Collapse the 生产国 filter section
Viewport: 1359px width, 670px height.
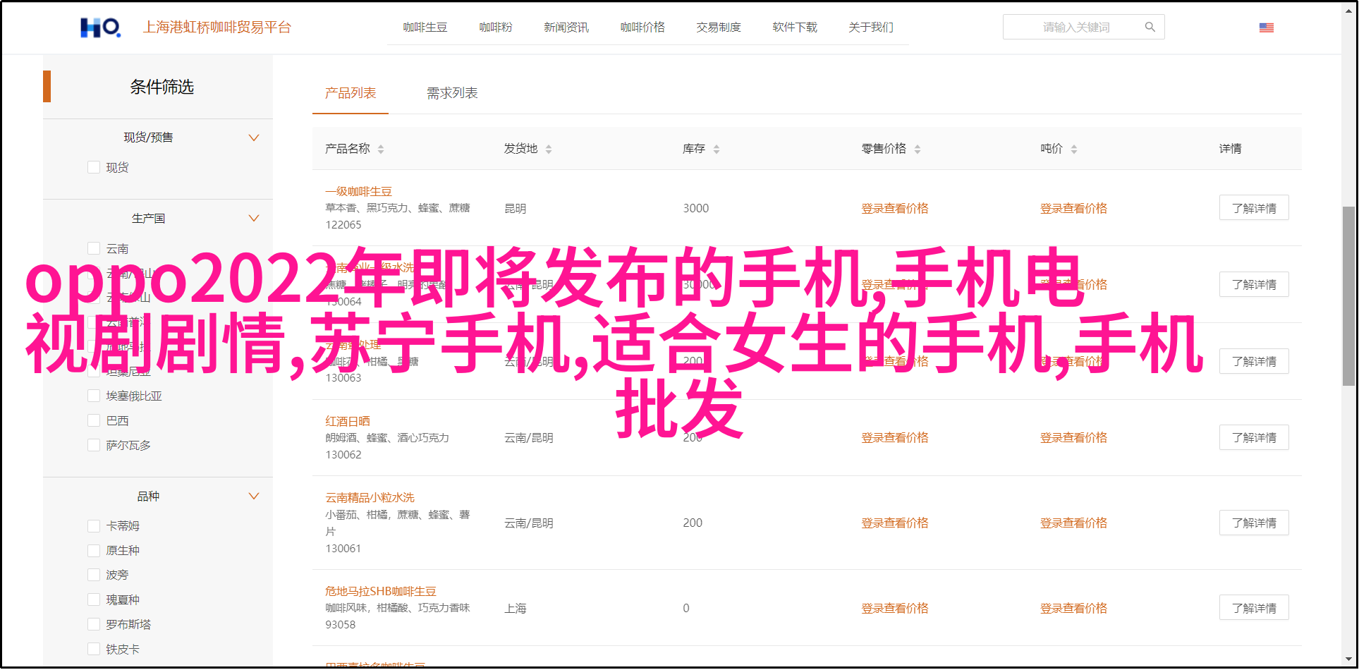click(254, 218)
